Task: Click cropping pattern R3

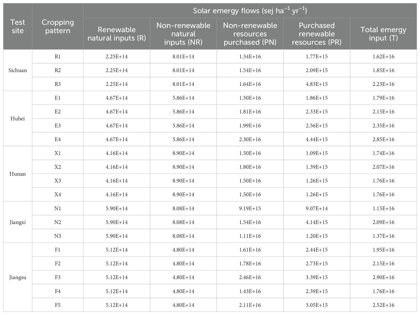Action: 58,84
